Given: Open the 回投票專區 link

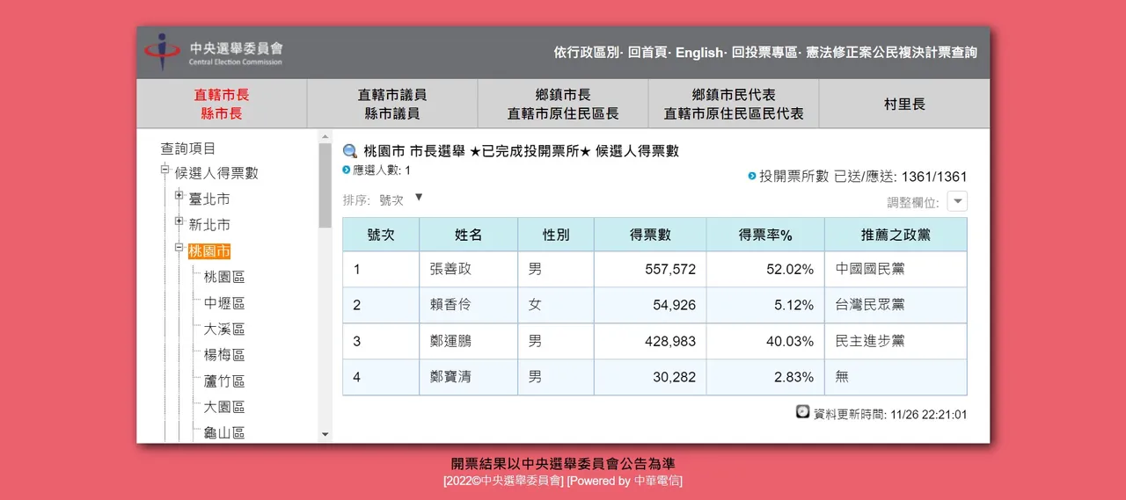Looking at the screenshot, I should pyautogui.click(x=764, y=53).
